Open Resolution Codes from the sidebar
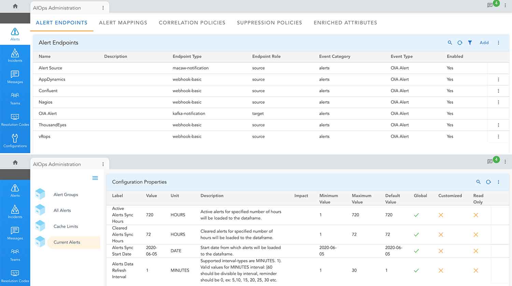The height and width of the screenshot is (286, 512). coord(15,119)
